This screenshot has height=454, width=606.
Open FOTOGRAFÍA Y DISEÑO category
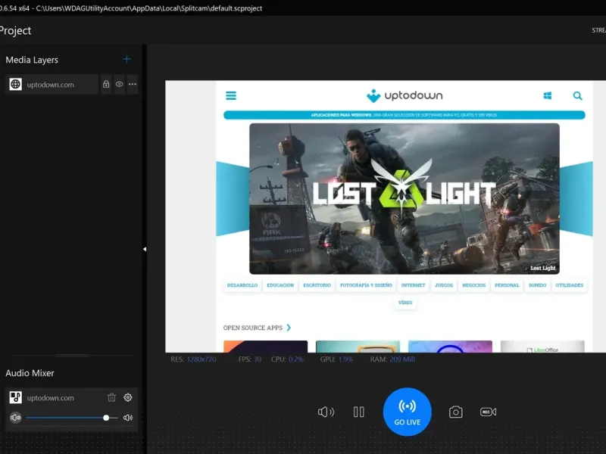(x=366, y=285)
